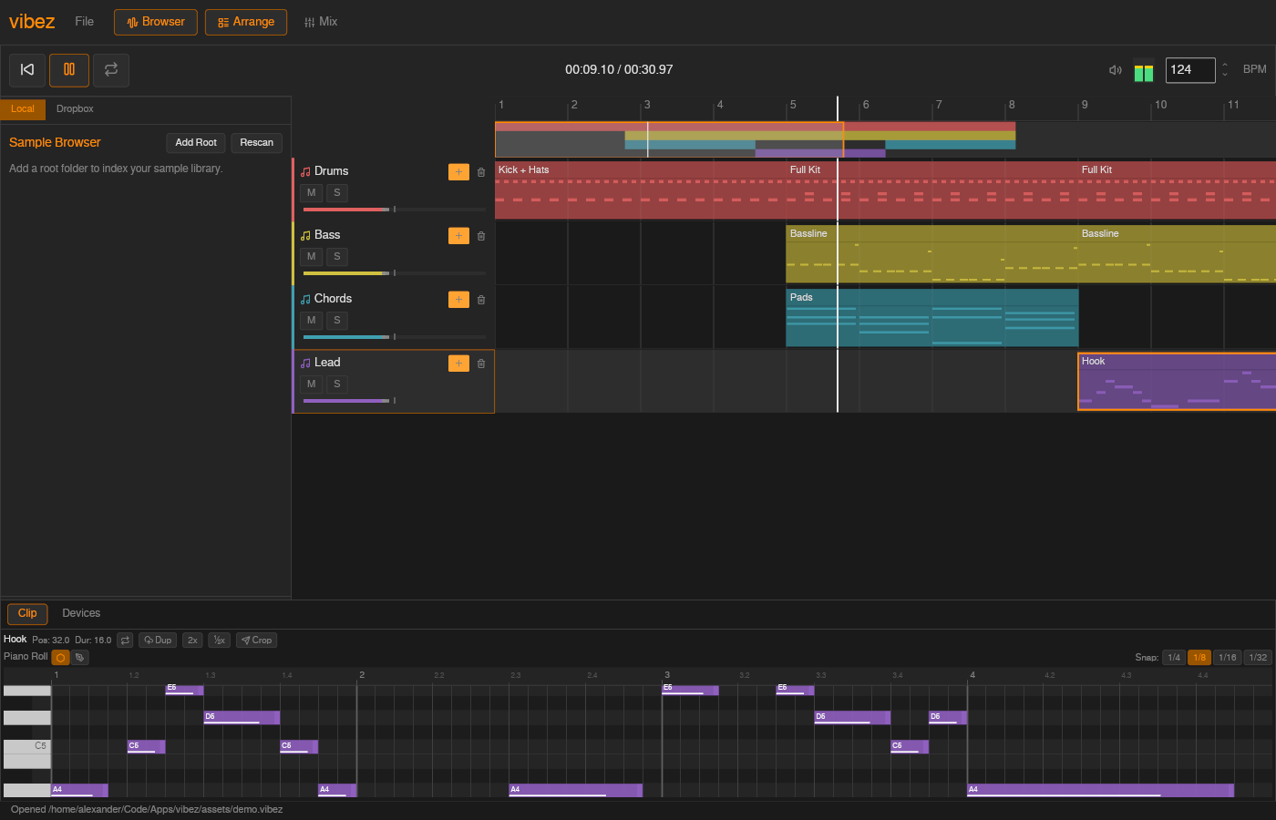Select the Pads clip on Chords track
This screenshot has height=820, width=1276.
click(x=931, y=318)
